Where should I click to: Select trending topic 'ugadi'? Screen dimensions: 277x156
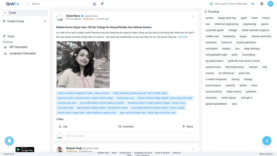pos(244,18)
